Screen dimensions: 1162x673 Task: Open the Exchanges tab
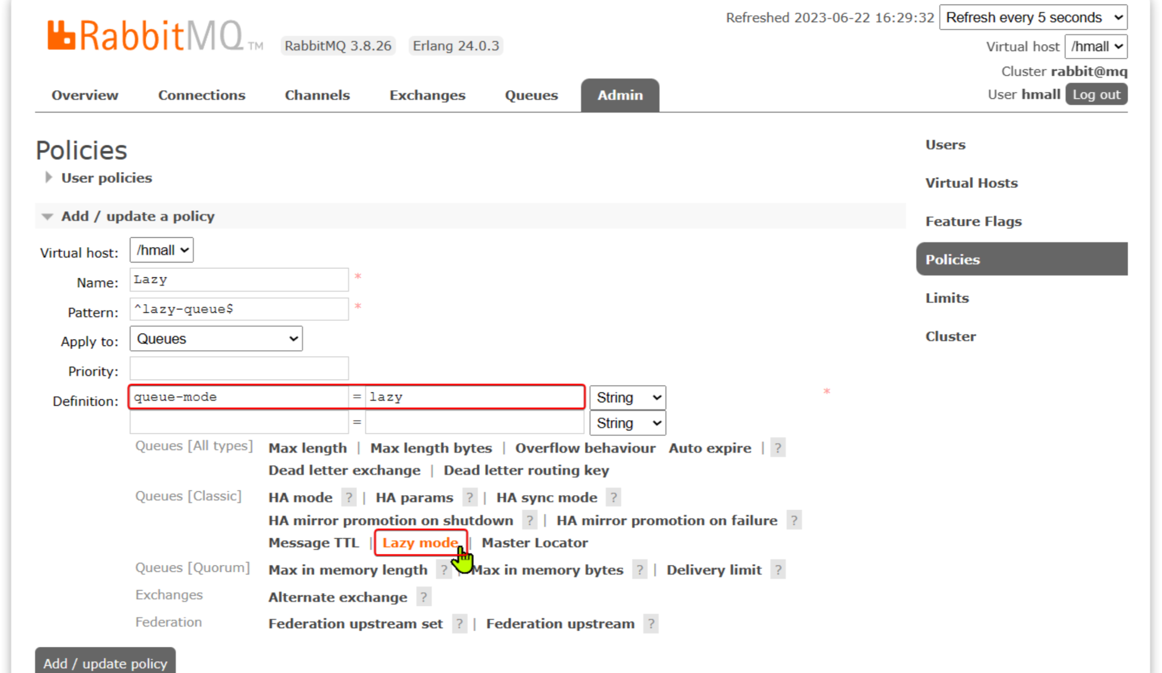tap(427, 95)
